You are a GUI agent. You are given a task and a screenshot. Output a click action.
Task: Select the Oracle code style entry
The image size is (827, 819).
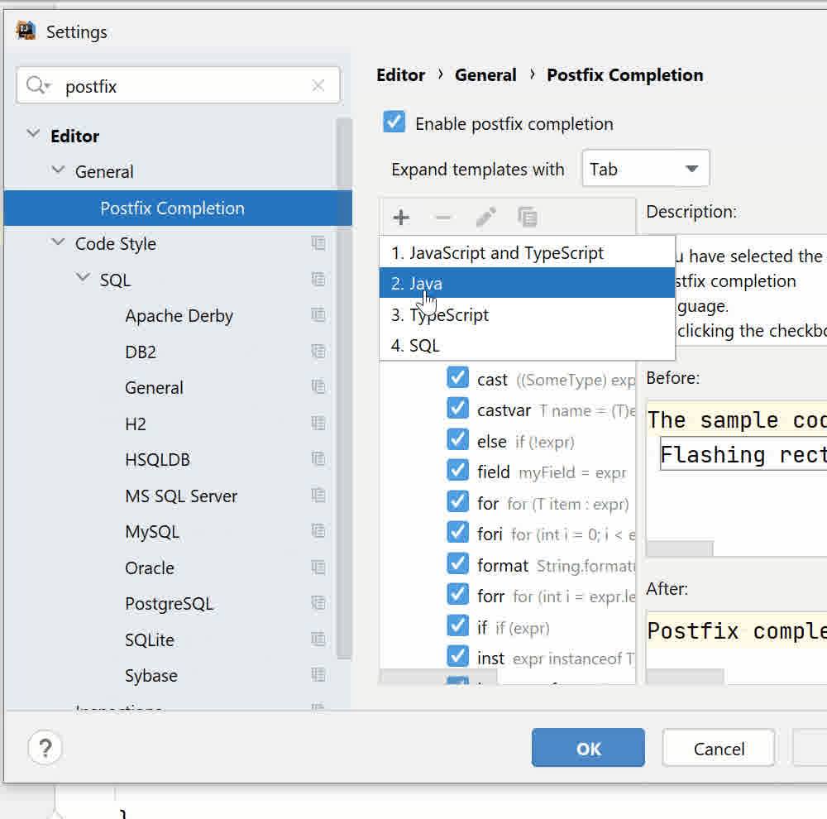149,568
